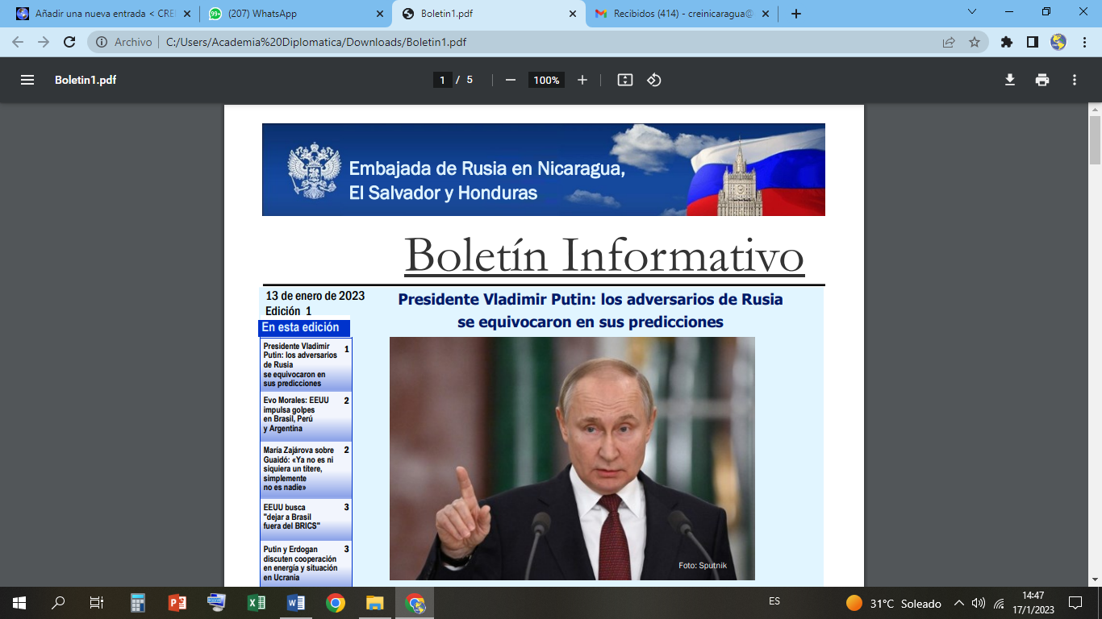The width and height of the screenshot is (1102, 619).
Task: Download the Boletin1.pdf file
Action: [1009, 80]
